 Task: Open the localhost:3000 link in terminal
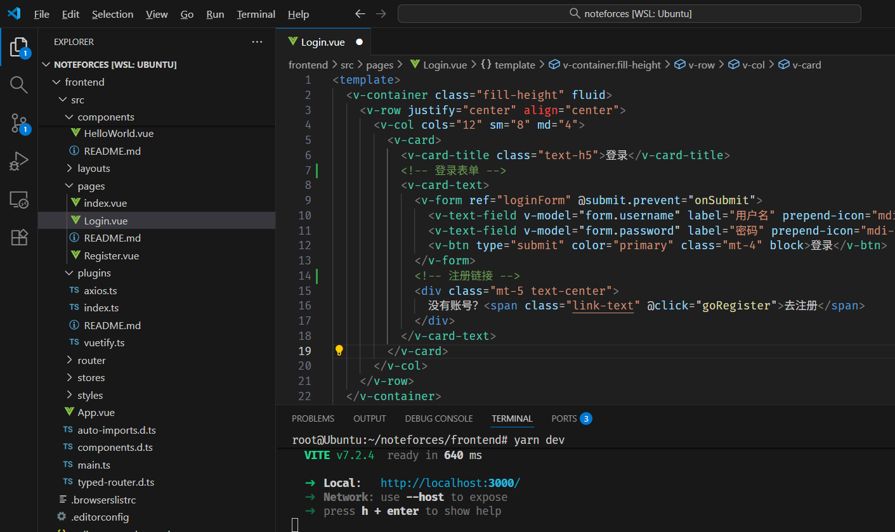[450, 483]
